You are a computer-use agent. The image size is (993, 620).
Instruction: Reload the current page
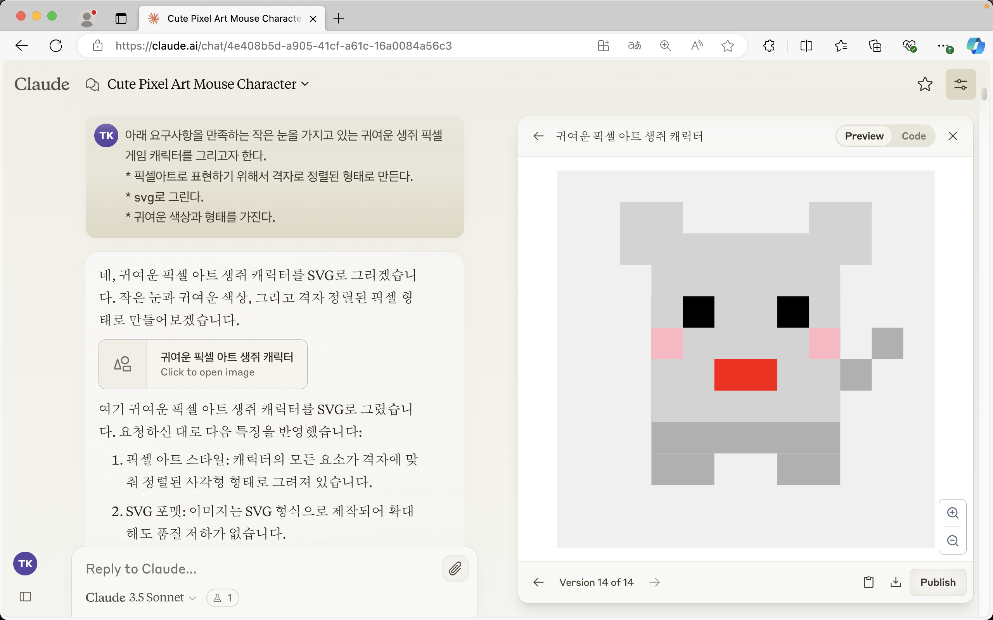click(x=56, y=45)
